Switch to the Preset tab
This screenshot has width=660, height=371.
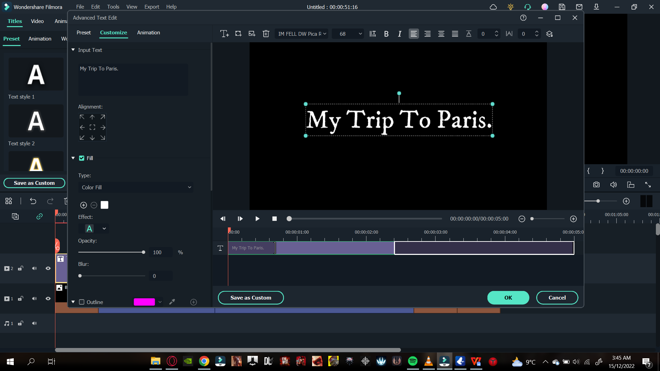(84, 33)
